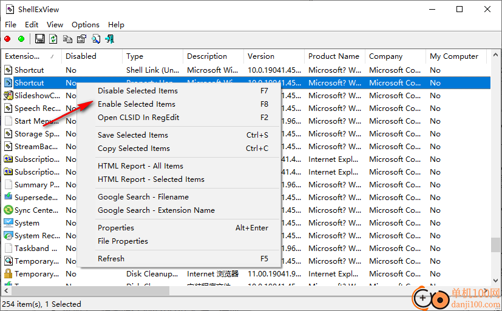
Task: Click the Summary P... row icon
Action: pyautogui.click(x=8, y=185)
